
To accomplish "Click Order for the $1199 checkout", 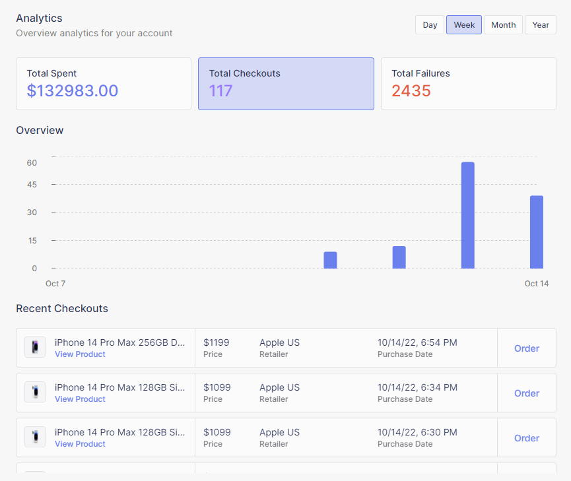I will click(526, 348).
